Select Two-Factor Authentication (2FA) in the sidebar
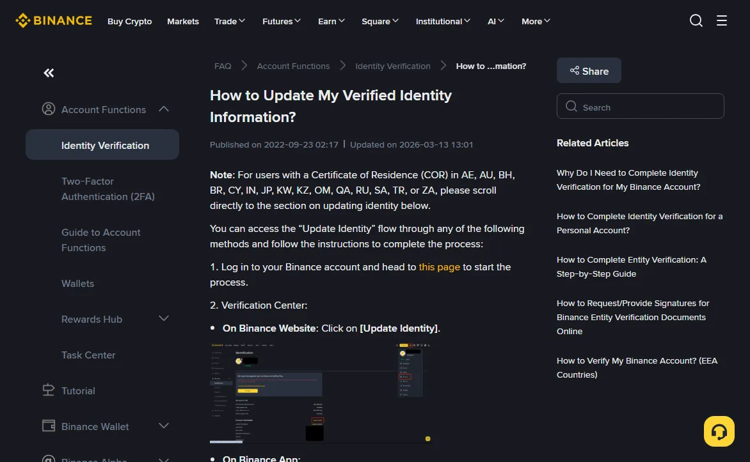 [x=108, y=189]
